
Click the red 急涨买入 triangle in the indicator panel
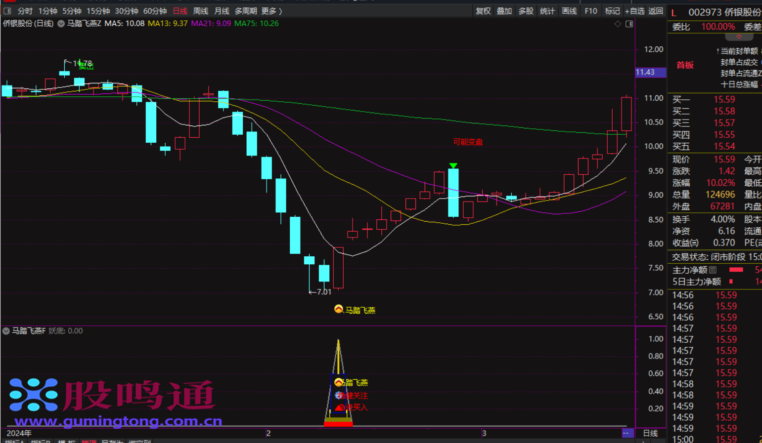[339, 407]
